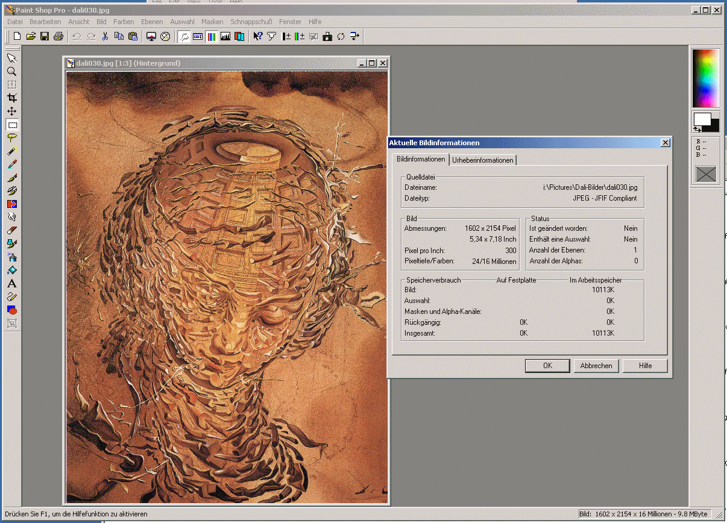This screenshot has height=523, width=727.
Task: Select the Preset Shapes tool
Action: pos(11,310)
